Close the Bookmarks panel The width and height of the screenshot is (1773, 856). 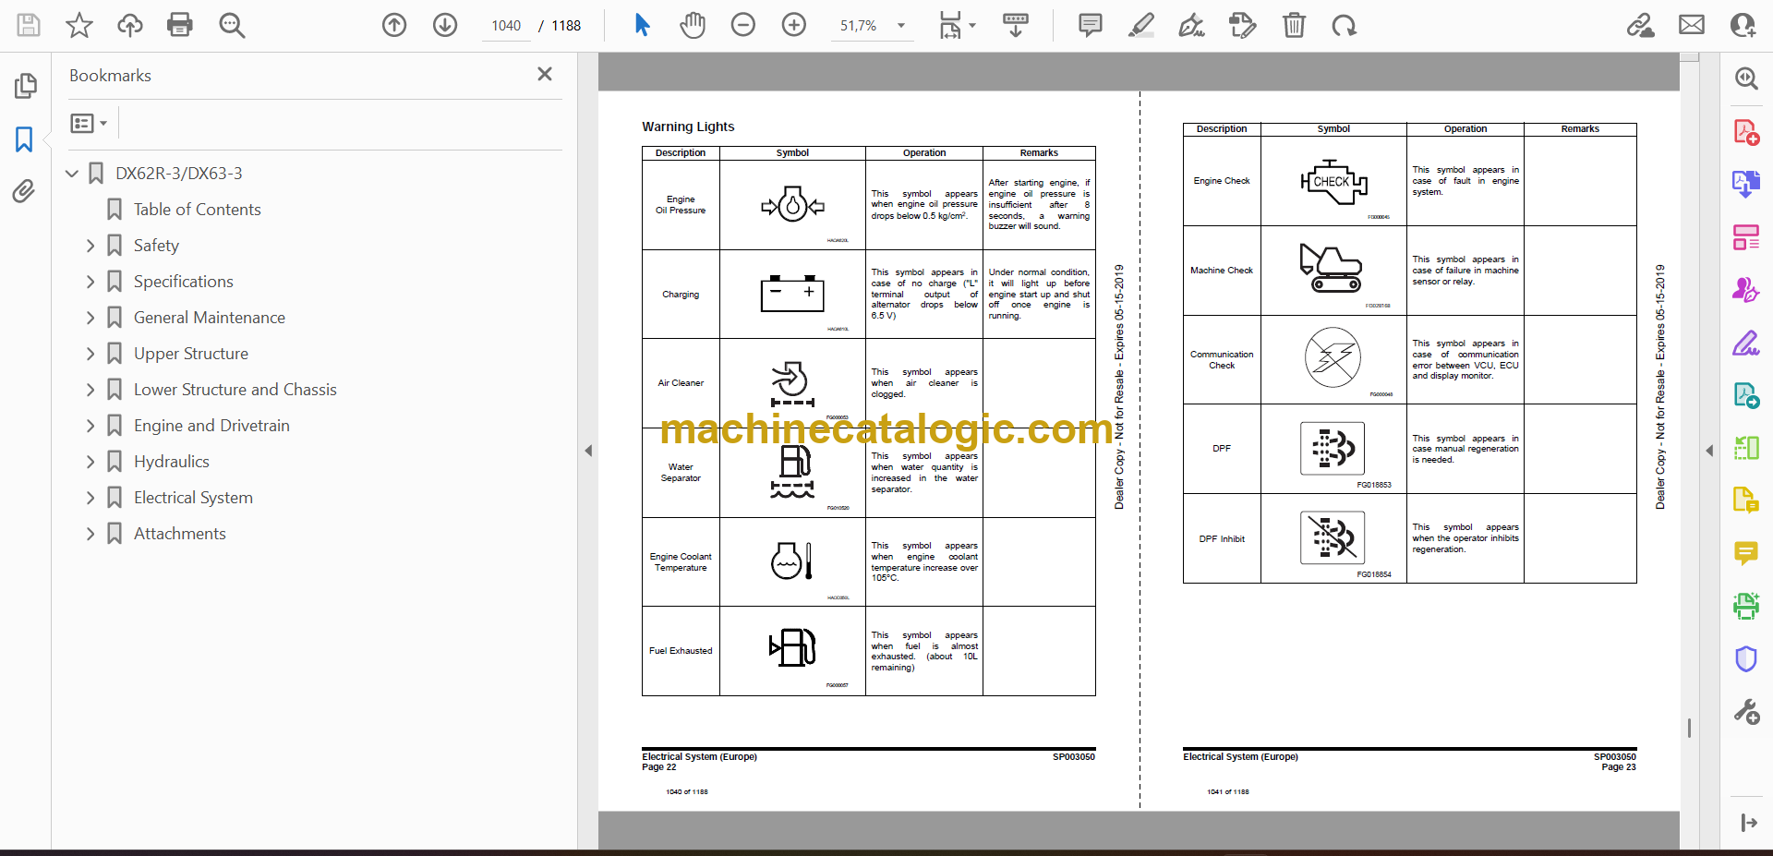(545, 74)
